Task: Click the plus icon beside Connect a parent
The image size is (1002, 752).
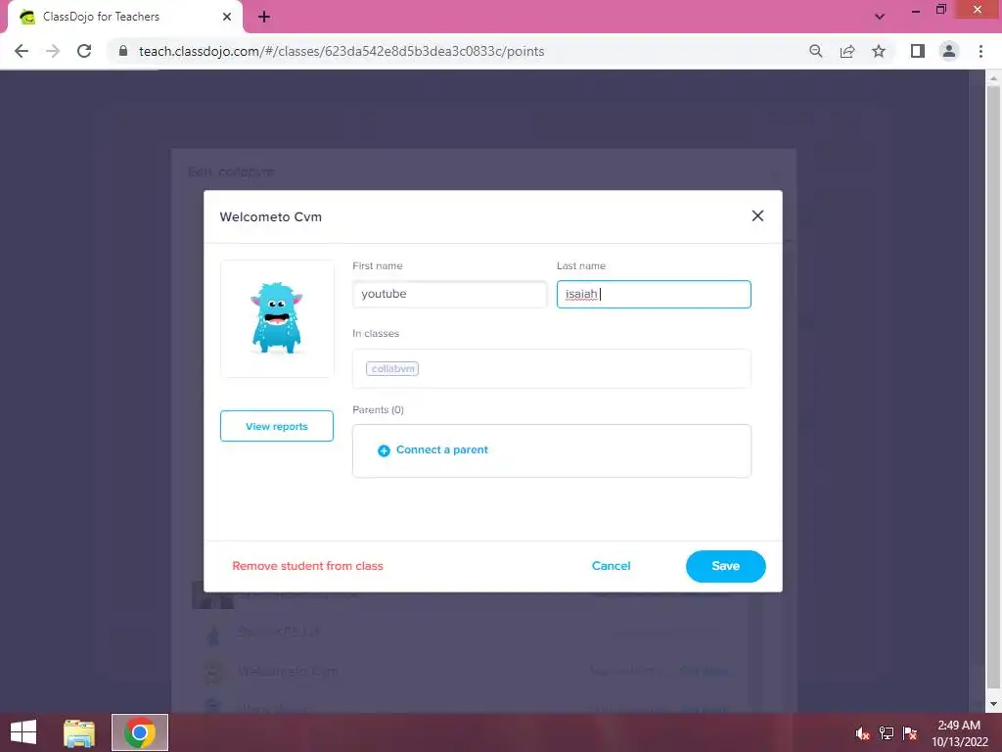Action: (384, 450)
